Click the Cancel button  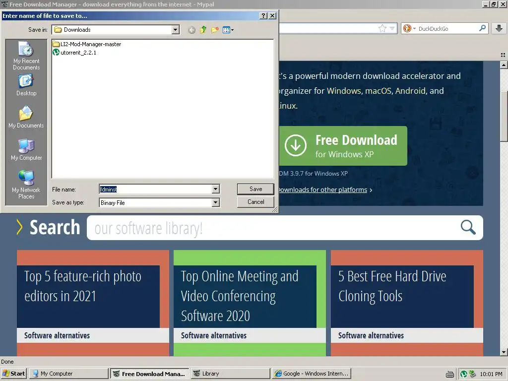pyautogui.click(x=255, y=202)
